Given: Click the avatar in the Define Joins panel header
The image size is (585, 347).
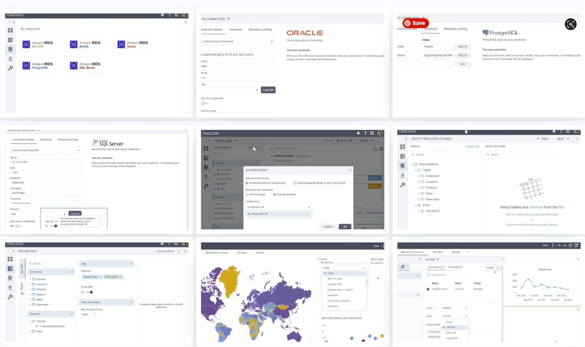Looking at the screenshot, I should 380,133.
